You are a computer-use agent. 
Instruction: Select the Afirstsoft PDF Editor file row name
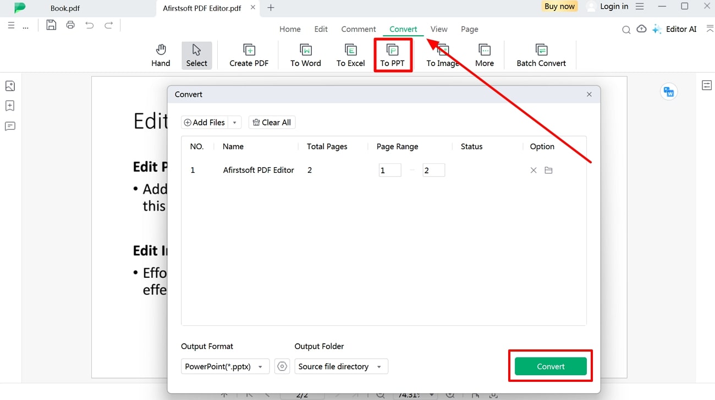click(x=258, y=170)
